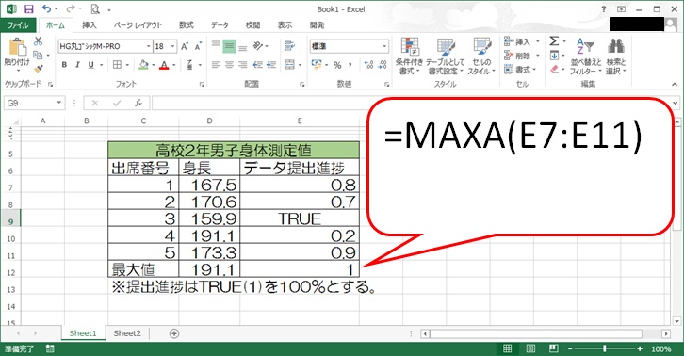
Task: Collapse the ribbon with the chevron arrow
Action: click(x=675, y=84)
